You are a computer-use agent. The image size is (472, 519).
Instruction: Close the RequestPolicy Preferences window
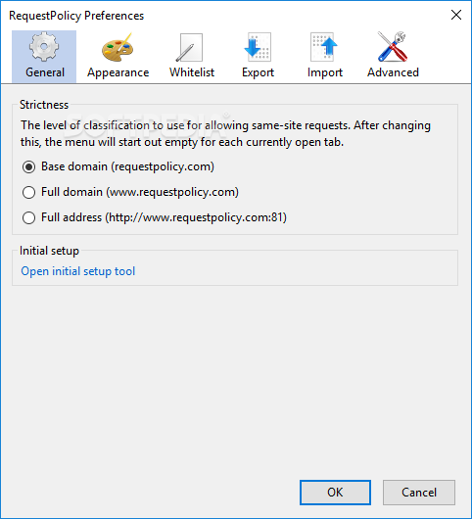pos(456,15)
